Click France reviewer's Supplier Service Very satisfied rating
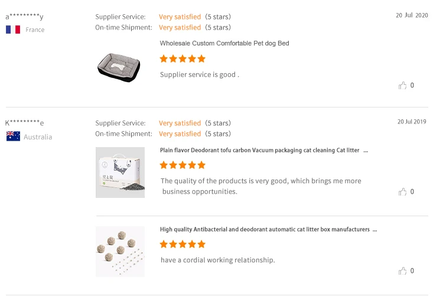The width and height of the screenshot is (443, 306). 180,17
